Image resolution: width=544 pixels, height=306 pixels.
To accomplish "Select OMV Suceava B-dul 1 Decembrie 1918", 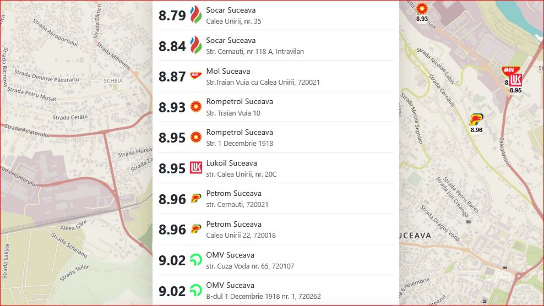I will 230,285.
